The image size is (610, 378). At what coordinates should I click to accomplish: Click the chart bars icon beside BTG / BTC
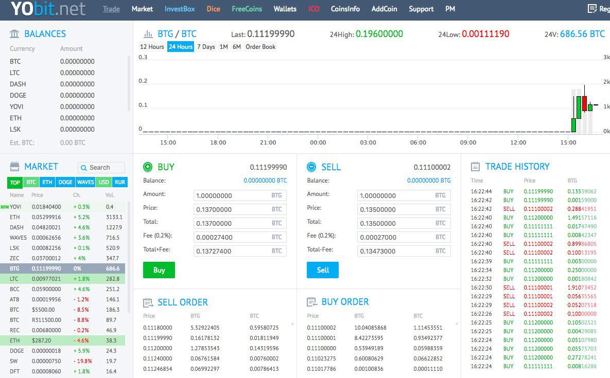pyautogui.click(x=148, y=34)
